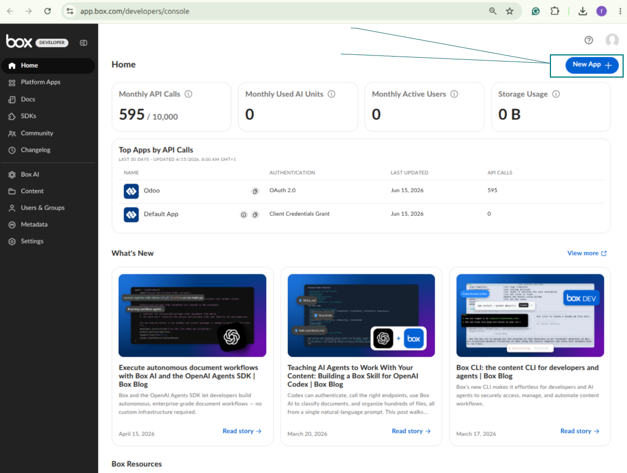Reload the page with refresh icon
This screenshot has width=627, height=473.
(x=48, y=11)
